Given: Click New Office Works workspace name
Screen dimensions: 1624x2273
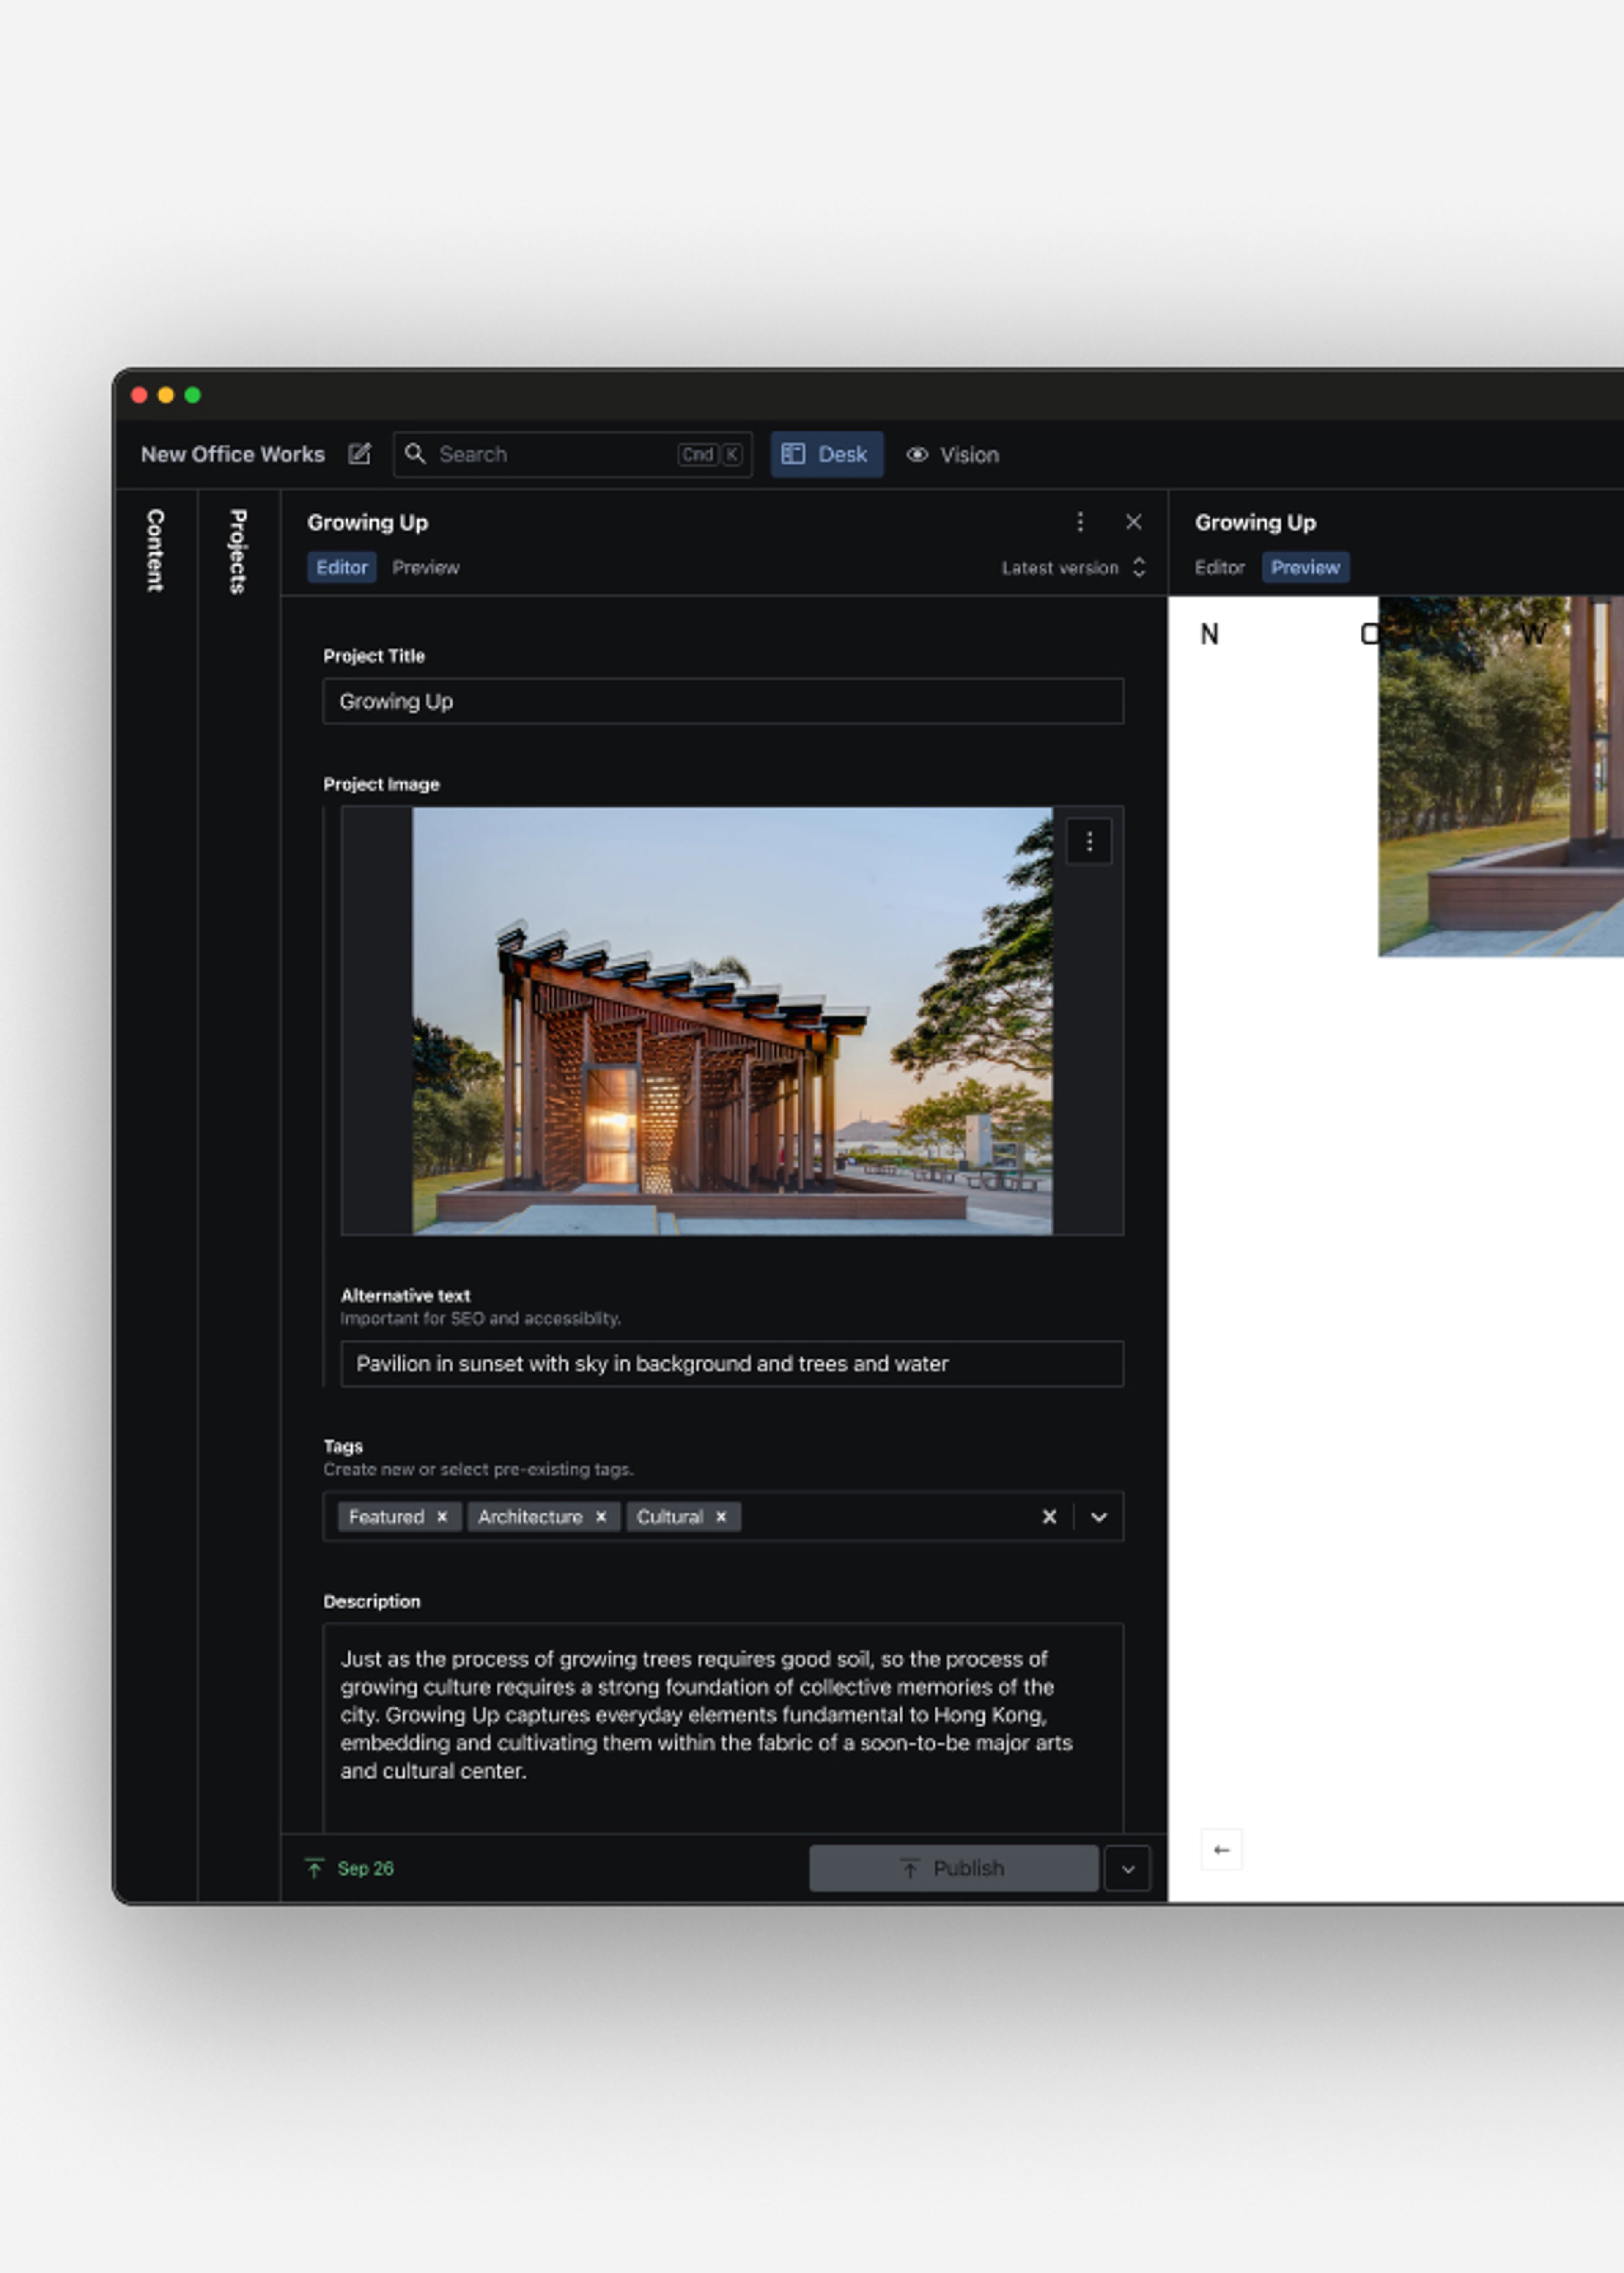Looking at the screenshot, I should (233, 454).
